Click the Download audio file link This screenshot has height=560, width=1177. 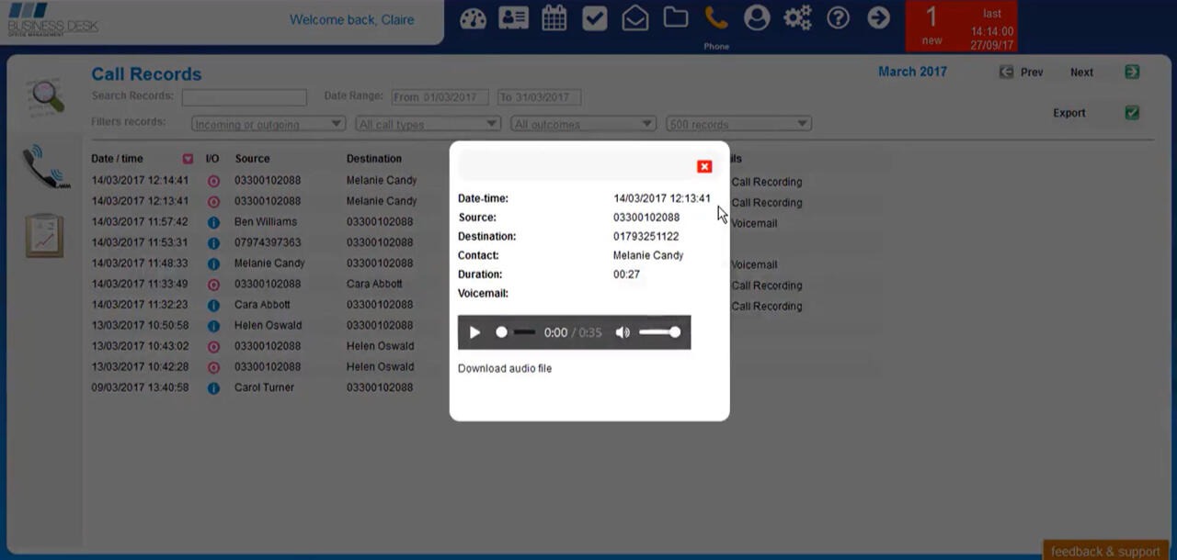[505, 368]
